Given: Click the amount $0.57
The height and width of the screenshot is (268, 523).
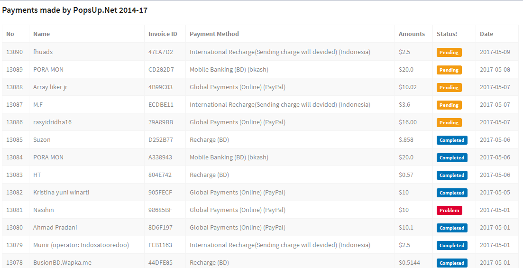Looking at the screenshot, I should click(406, 175).
